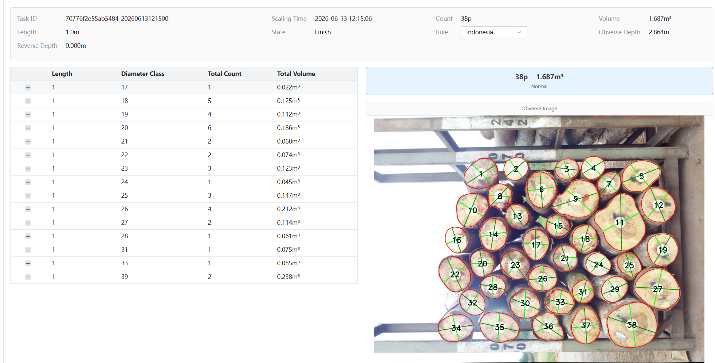Click the Obverse Image panel title
This screenshot has height=363, width=715.
click(x=539, y=108)
